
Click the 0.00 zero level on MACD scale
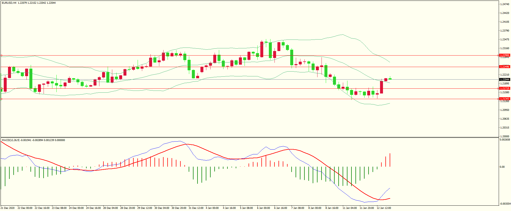click(502, 167)
